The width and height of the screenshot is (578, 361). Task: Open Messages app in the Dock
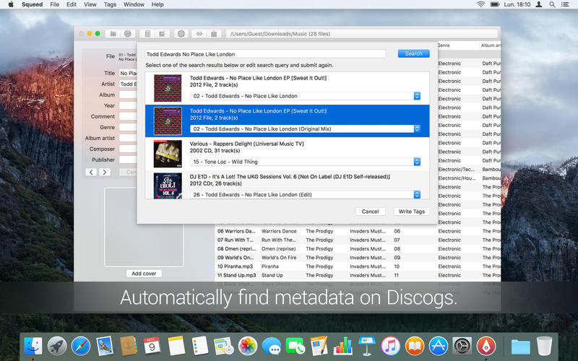point(272,347)
